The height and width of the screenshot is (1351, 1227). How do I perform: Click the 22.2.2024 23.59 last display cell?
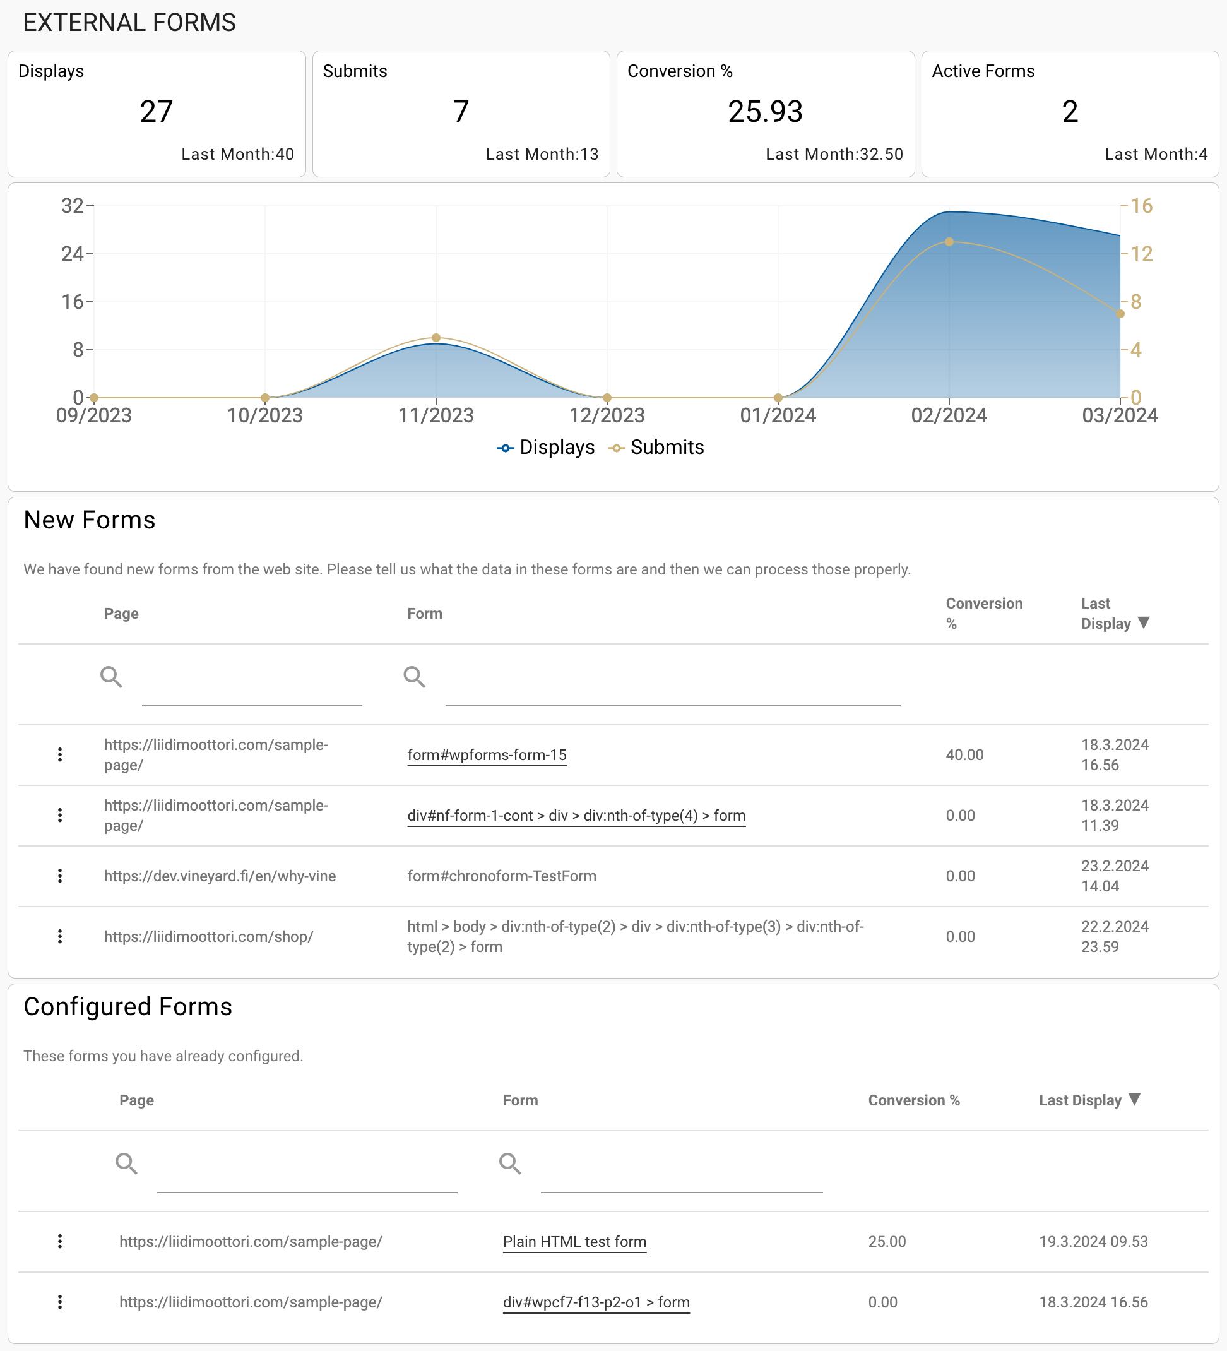click(x=1115, y=936)
